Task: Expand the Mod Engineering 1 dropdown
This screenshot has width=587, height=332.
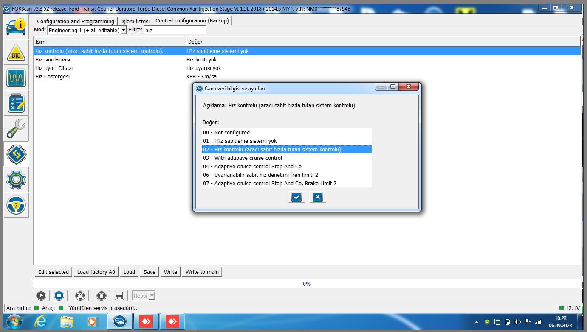Action: pos(123,30)
